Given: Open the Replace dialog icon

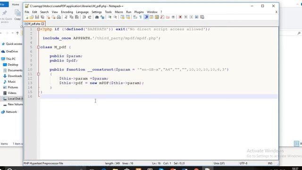Looking at the screenshot, I should click(x=102, y=17).
